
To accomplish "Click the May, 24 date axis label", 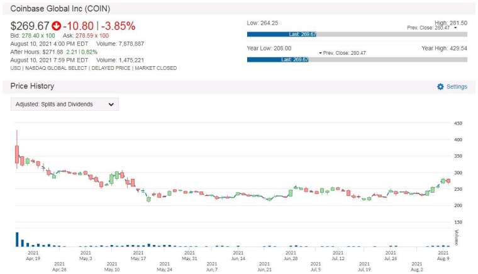I will [164, 266].
